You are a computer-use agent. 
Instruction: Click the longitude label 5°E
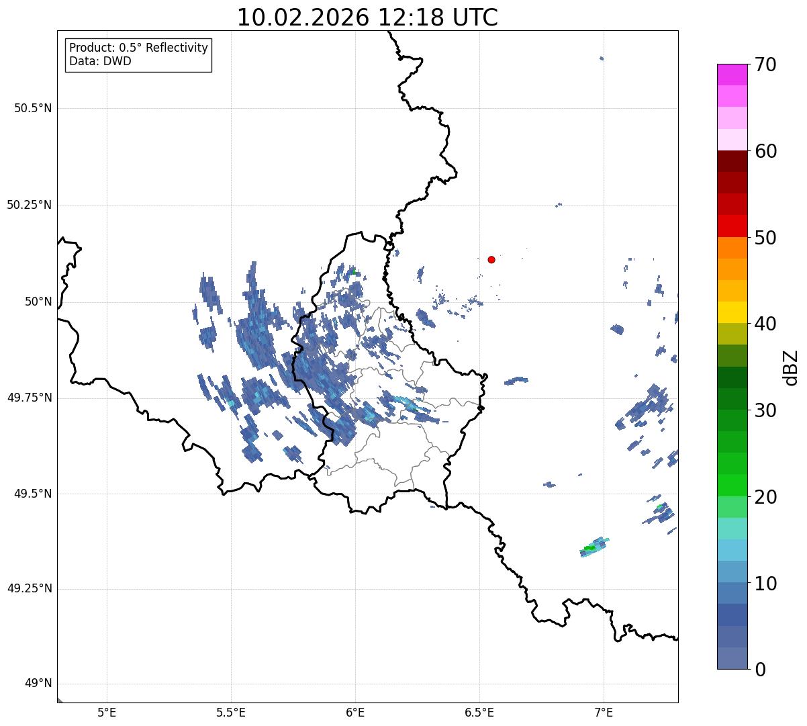pos(107,712)
